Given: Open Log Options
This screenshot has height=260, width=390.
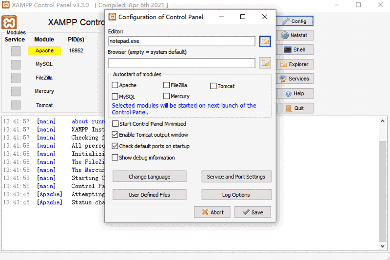Looking at the screenshot, I should pos(236,195).
